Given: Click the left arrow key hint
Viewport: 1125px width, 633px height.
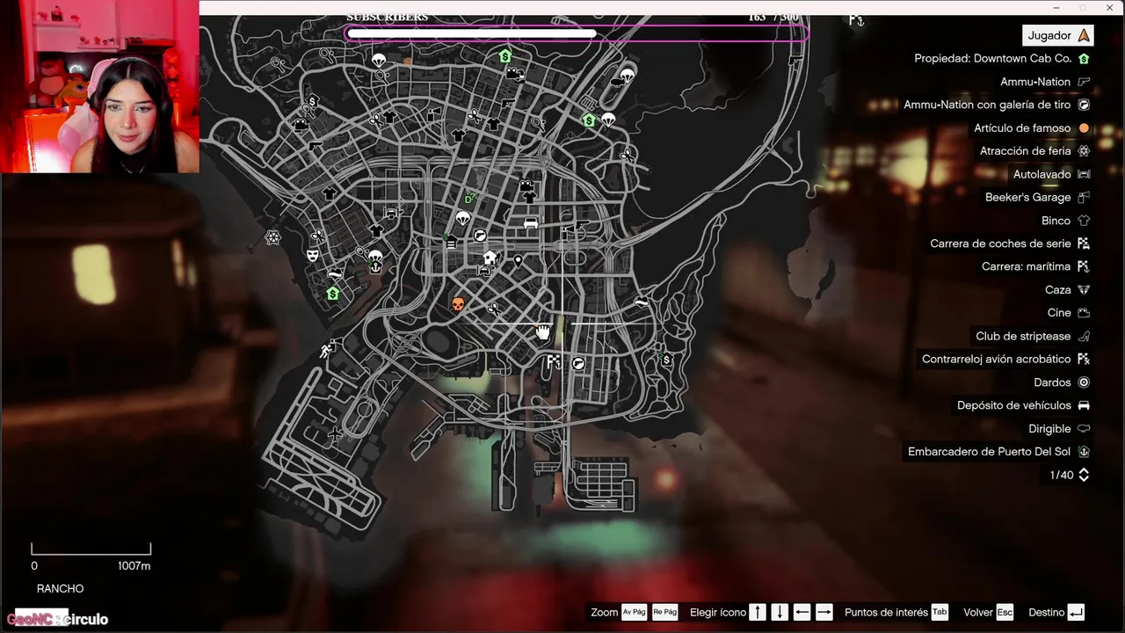Looking at the screenshot, I should point(802,612).
